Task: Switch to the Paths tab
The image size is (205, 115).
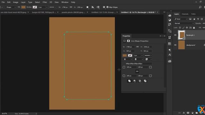Action: [193, 14]
